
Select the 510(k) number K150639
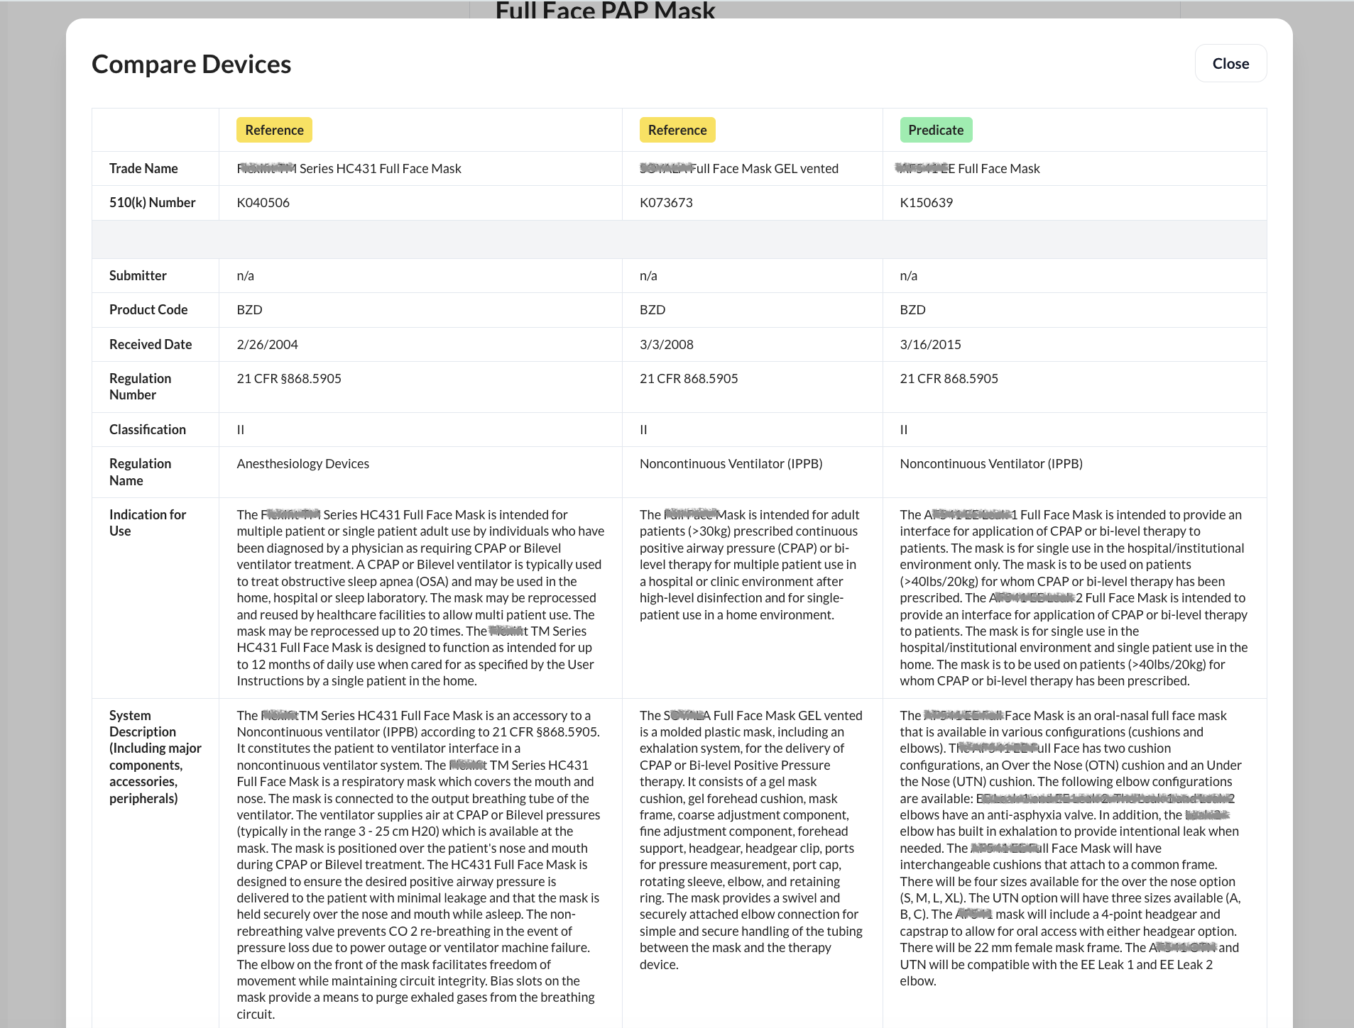click(x=926, y=203)
